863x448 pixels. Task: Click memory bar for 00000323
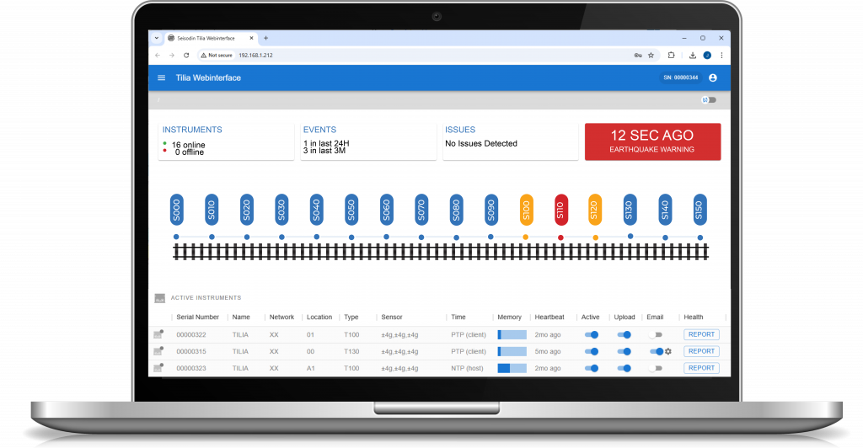(x=512, y=368)
